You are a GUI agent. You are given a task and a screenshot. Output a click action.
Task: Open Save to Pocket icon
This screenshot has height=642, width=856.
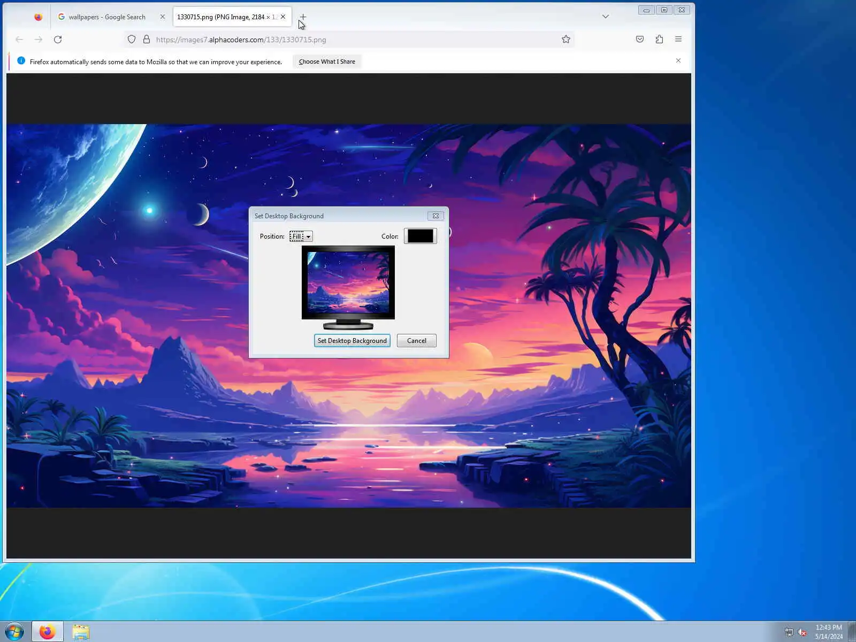pyautogui.click(x=640, y=40)
